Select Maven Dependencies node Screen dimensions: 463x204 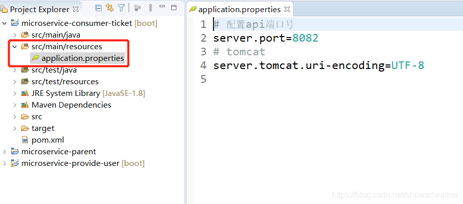[x=71, y=105]
